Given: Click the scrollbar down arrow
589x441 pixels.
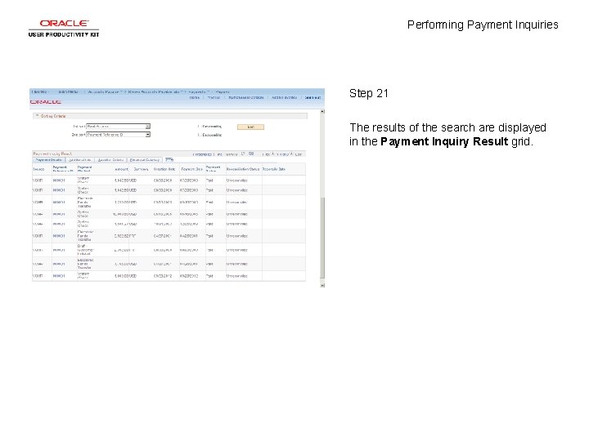Looking at the screenshot, I should (322, 285).
